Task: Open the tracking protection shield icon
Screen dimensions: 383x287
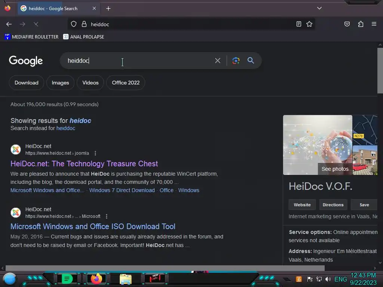Action: 74,24
